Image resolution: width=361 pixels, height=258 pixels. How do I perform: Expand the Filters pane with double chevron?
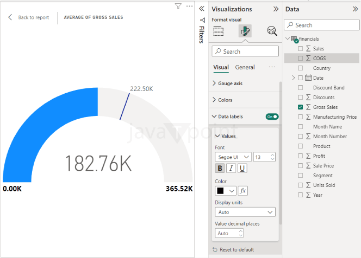click(x=202, y=9)
